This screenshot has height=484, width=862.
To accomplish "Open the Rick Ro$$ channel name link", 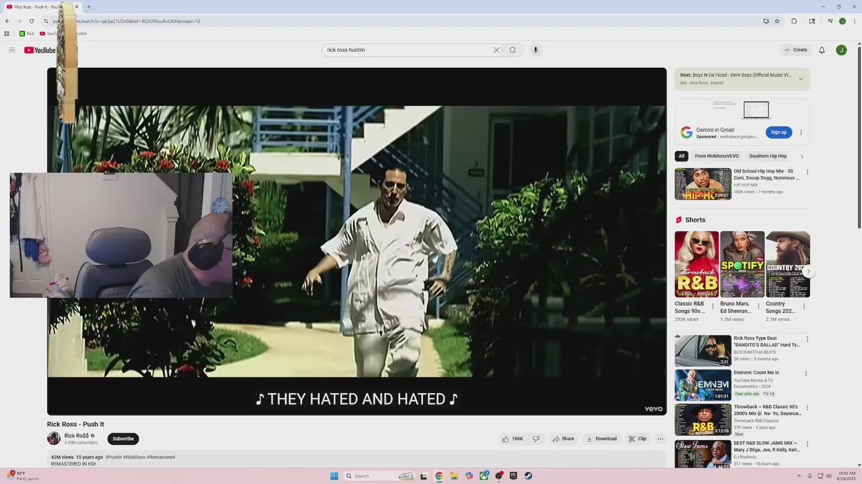I will click(77, 436).
